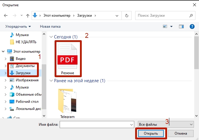Select the Резюме PDF file
Viewport: 199px width, 140px height.
pyautogui.click(x=67, y=58)
